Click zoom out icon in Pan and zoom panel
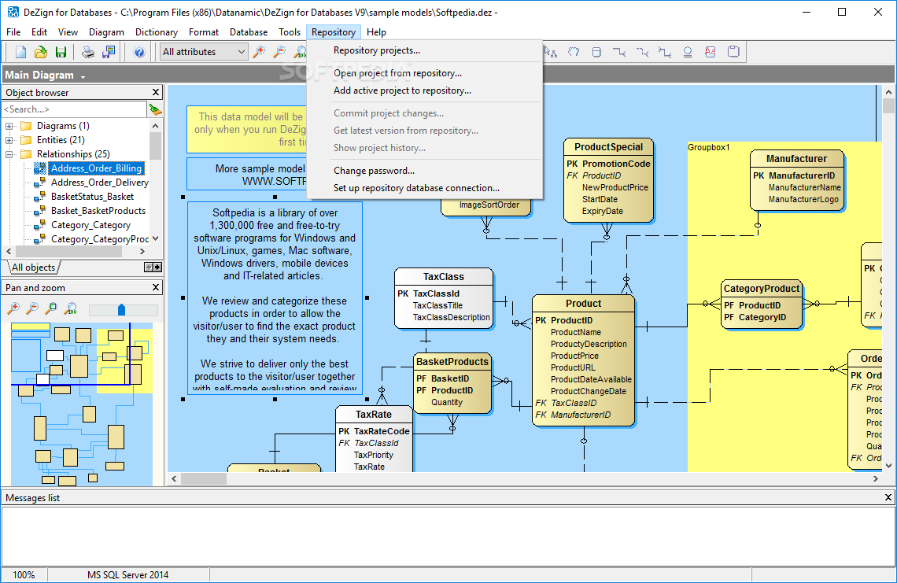The image size is (897, 583). pyautogui.click(x=32, y=309)
